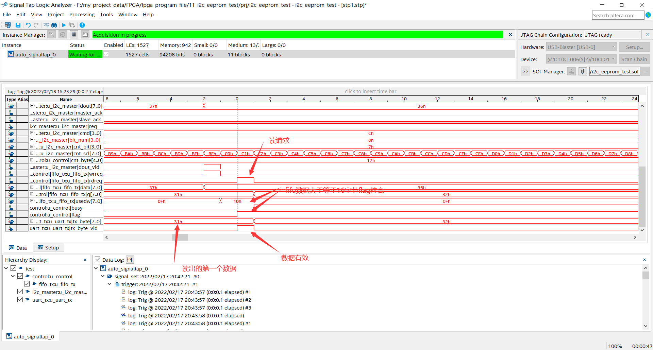
Task: Browse SOF file with the ... button
Action: [x=646, y=71]
